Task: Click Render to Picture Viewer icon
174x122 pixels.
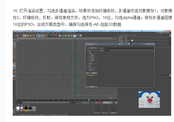Action: tap(53, 36)
